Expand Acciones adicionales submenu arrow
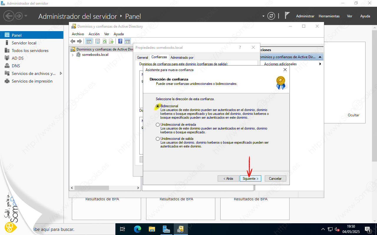 320,64
